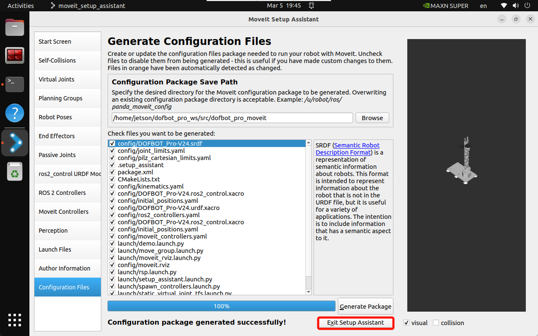The height and width of the screenshot is (336, 538).
Task: Open the notification bell in top bar
Action: click(x=311, y=6)
